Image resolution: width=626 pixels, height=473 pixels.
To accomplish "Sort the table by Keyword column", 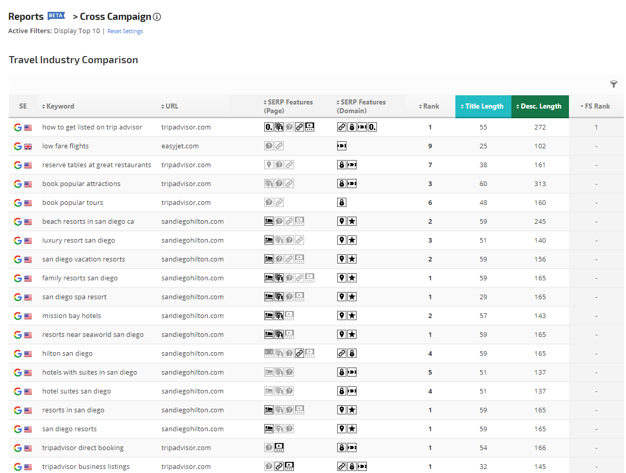I will coord(60,107).
